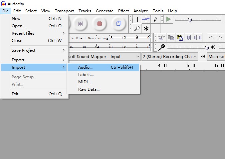Click the Trim audio icon
The width and height of the screenshot is (225, 159).
click(188, 38)
